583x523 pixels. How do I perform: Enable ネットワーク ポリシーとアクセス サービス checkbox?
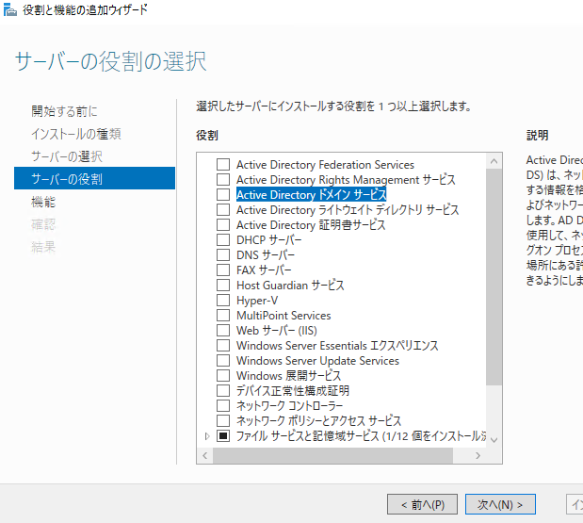pos(223,420)
